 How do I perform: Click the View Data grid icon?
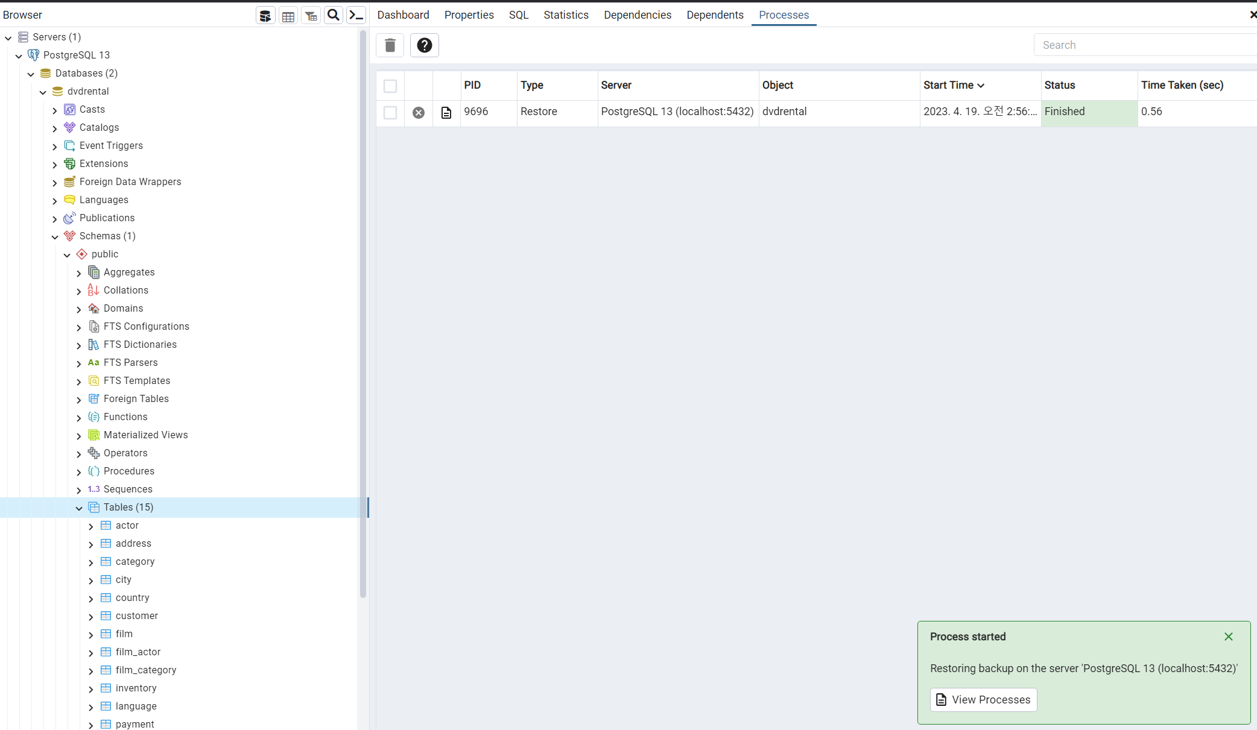click(288, 16)
